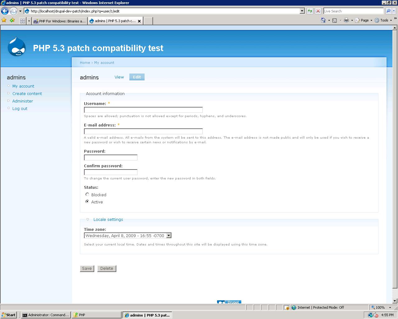This screenshot has height=319, width=398.
Task: Click the Add to Favorites green plus icon
Action: pyautogui.click(x=12, y=20)
